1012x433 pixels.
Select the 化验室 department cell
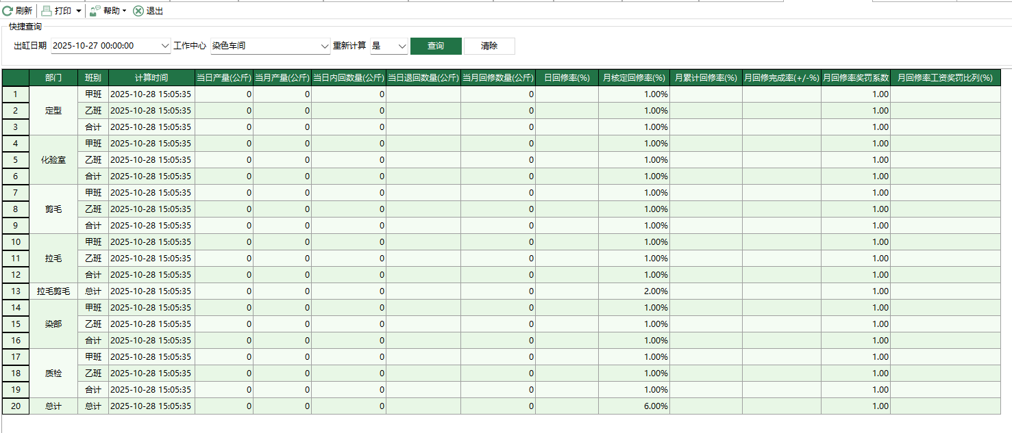coord(53,160)
